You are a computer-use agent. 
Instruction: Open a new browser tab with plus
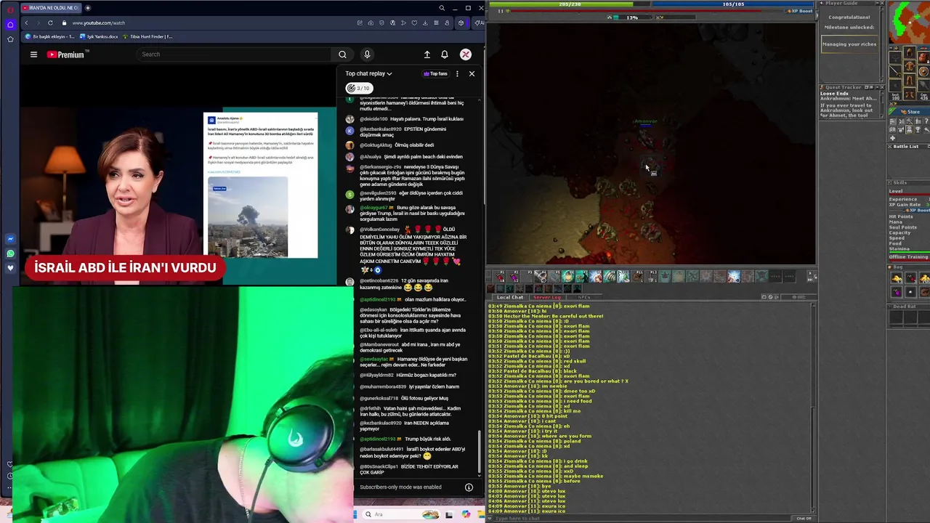pyautogui.click(x=88, y=8)
